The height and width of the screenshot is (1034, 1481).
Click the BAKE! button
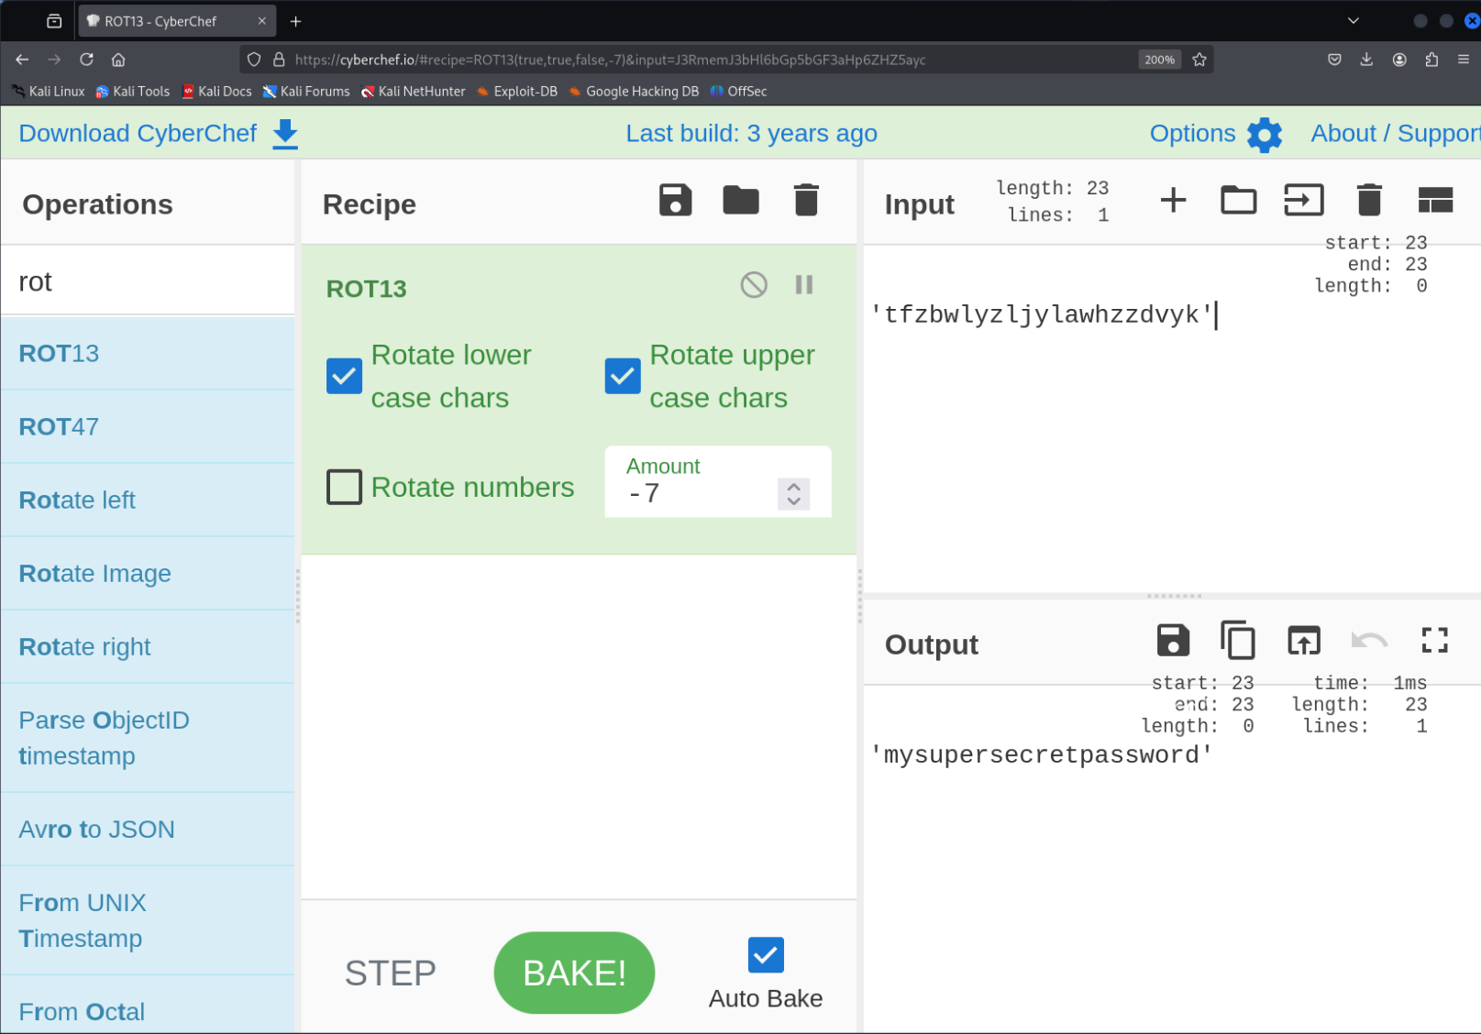(x=574, y=973)
